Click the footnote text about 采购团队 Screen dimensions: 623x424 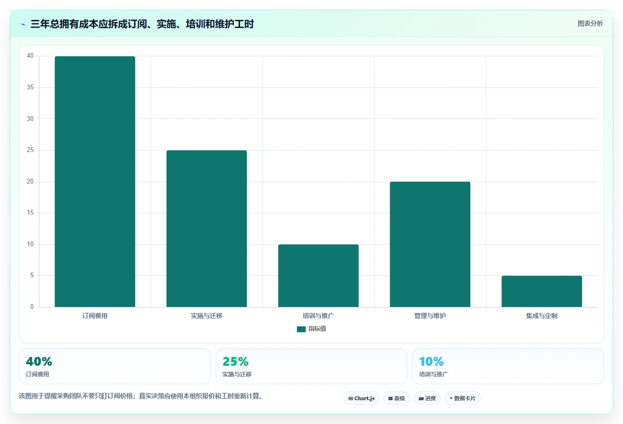pos(142,396)
